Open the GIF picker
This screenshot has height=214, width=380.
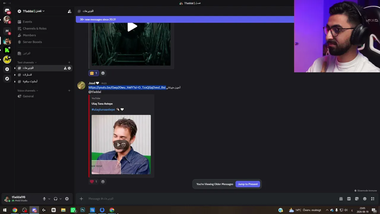click(x=349, y=199)
